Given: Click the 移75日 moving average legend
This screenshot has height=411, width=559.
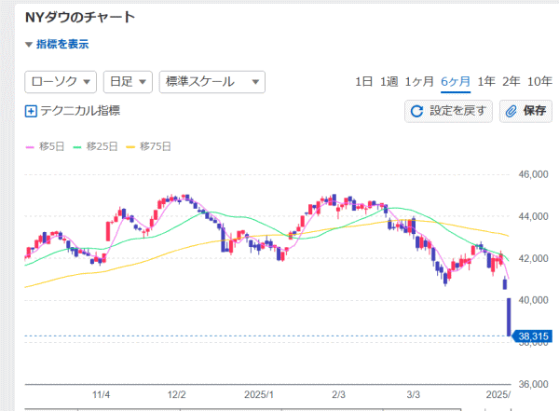Looking at the screenshot, I should (x=149, y=146).
